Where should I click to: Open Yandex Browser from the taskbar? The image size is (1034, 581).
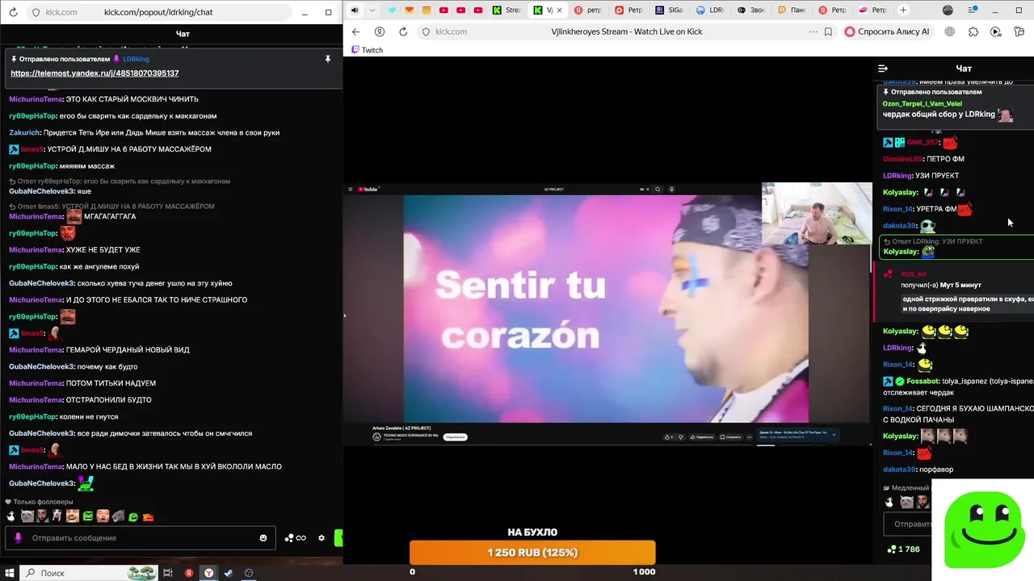coord(208,573)
